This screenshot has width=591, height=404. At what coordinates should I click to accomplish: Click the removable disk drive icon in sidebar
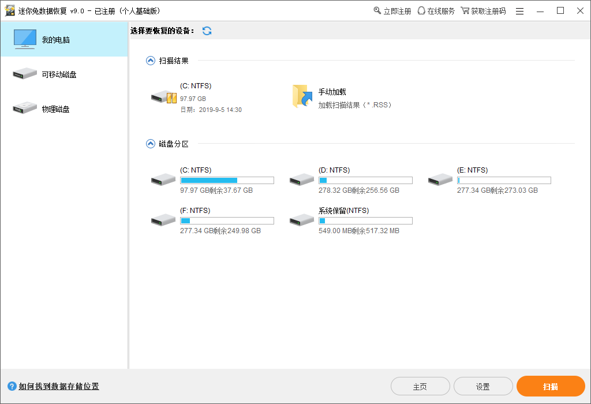click(x=25, y=73)
